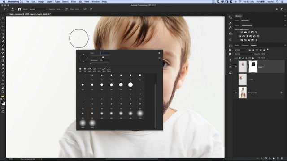Toggle lock image pixels brush icon

(243, 58)
